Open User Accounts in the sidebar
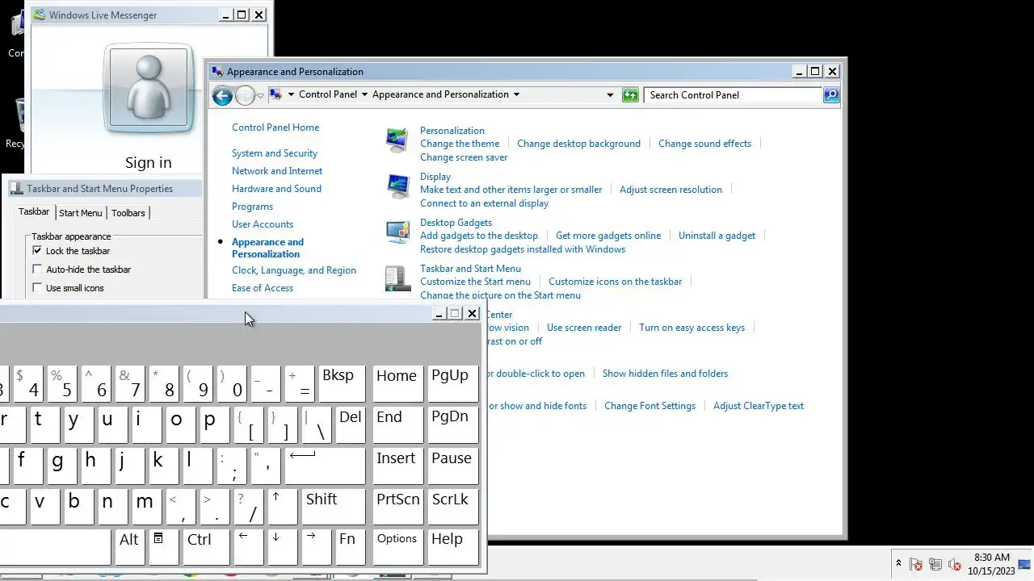This screenshot has width=1034, height=581. (263, 224)
